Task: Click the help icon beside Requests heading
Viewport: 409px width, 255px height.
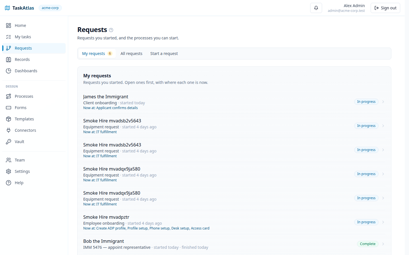Action: click(x=111, y=30)
